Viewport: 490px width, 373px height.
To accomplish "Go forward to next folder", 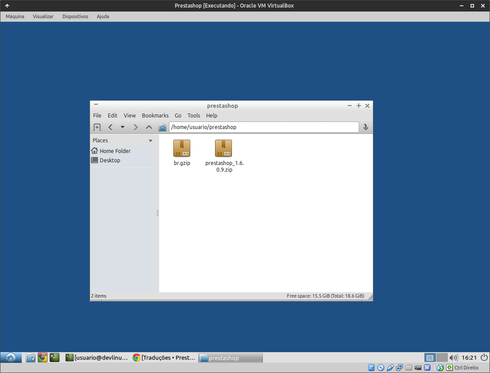I will coord(135,127).
